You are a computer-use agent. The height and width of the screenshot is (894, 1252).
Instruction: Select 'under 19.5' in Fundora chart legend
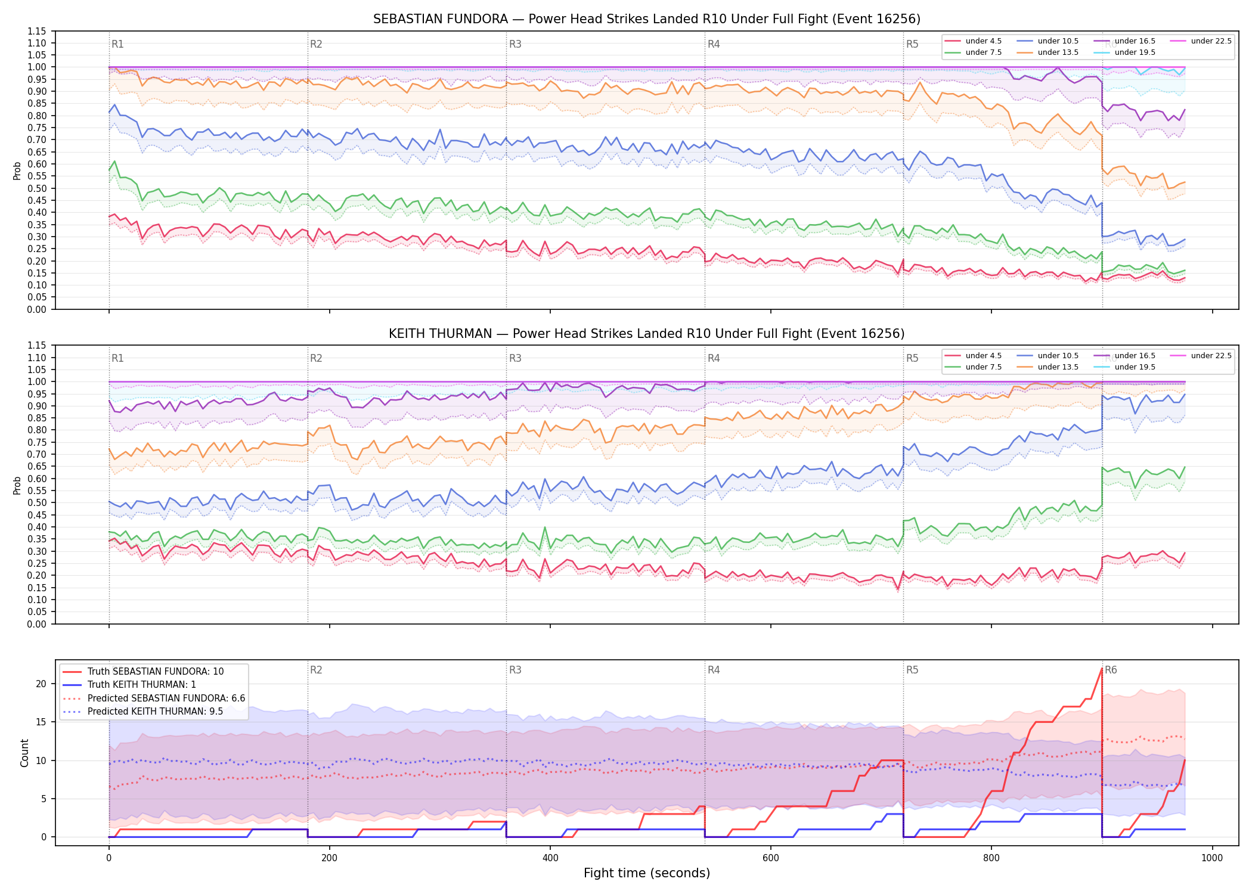point(1125,52)
